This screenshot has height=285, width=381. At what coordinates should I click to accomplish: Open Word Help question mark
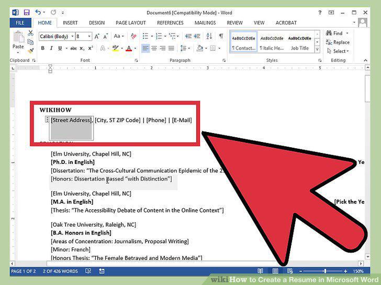point(320,13)
